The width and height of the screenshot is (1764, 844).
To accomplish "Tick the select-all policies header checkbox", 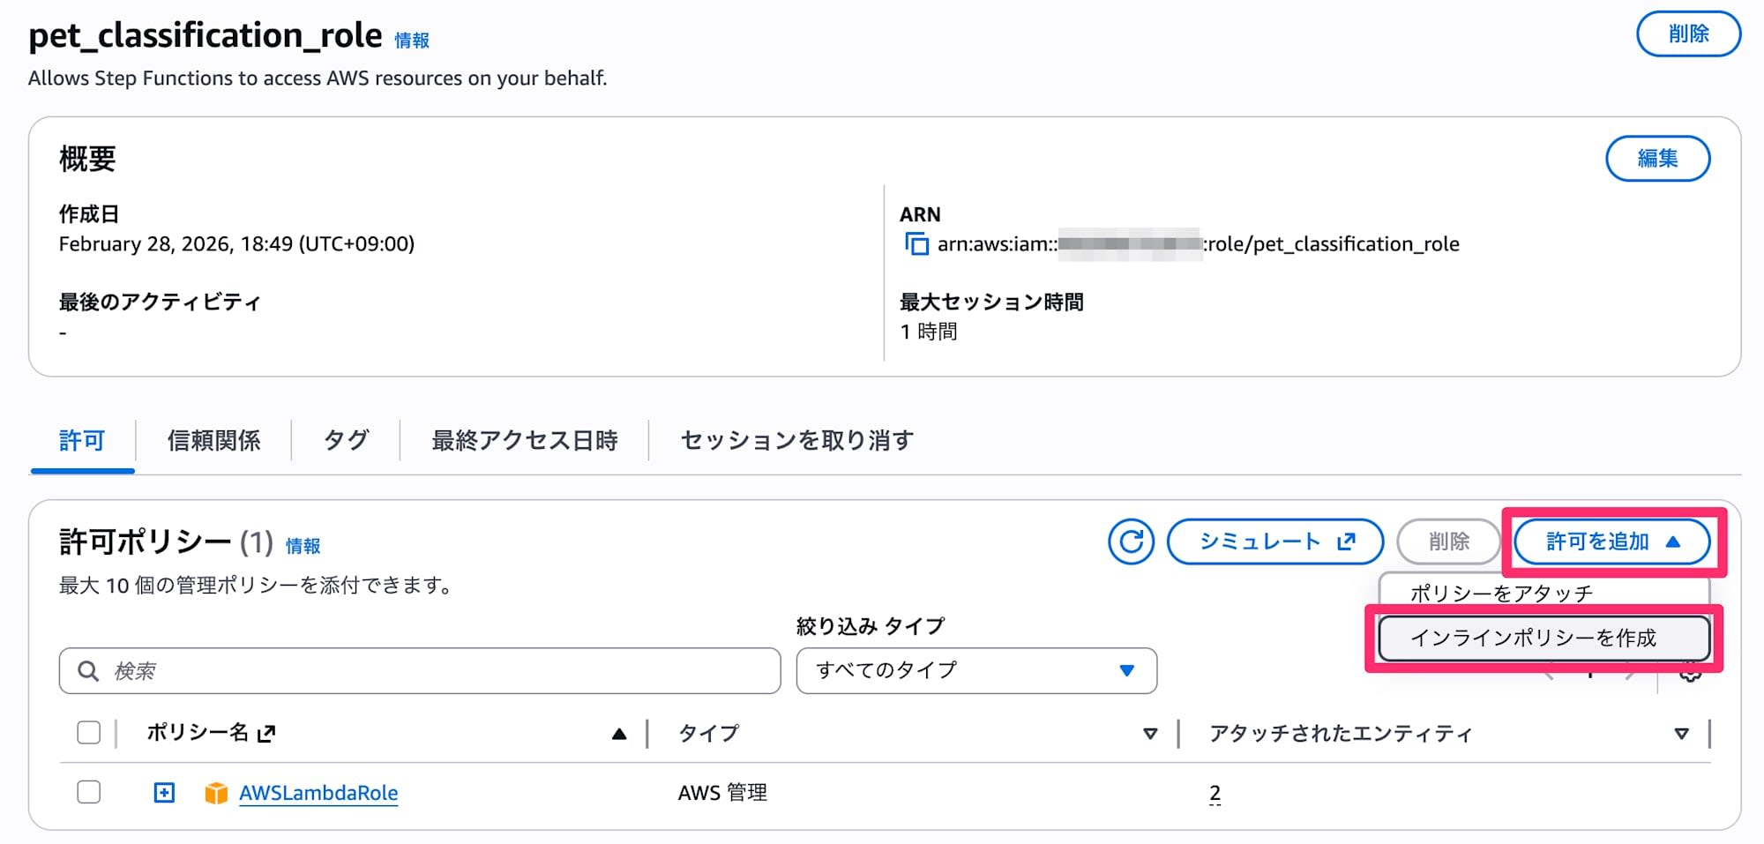I will (89, 733).
